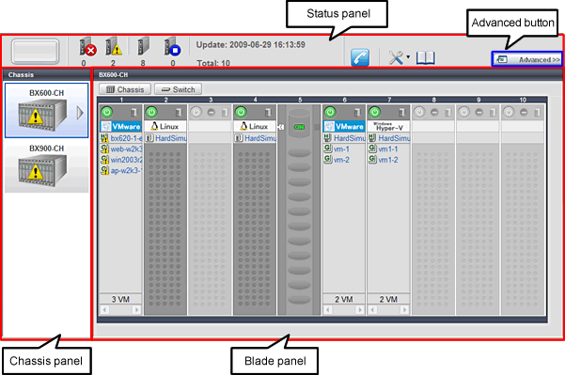
Task: Toggle power button of slot 1 blade
Action: click(x=106, y=113)
